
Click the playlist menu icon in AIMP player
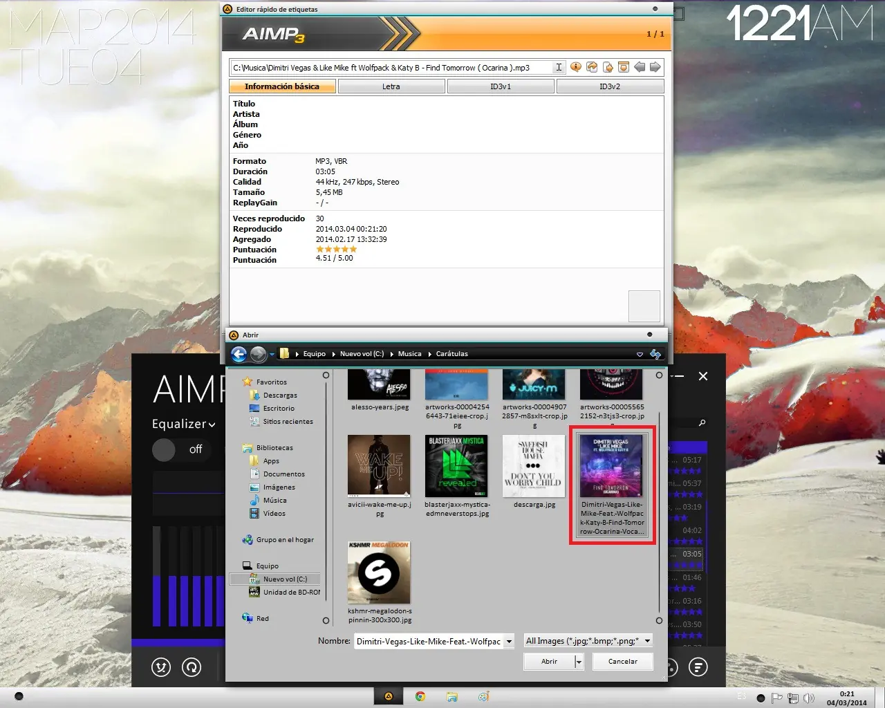pyautogui.click(x=698, y=667)
